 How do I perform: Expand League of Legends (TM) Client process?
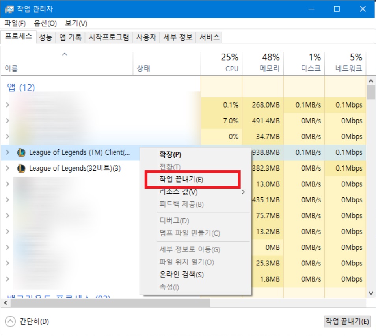(7, 153)
